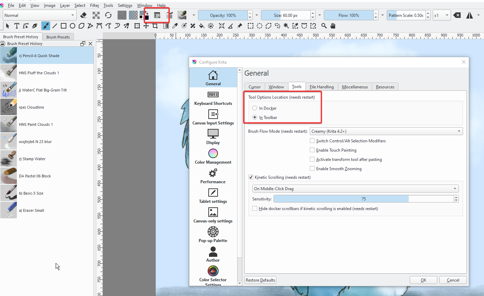Enable Touch Painting checkbox
The width and height of the screenshot is (484, 296).
coord(312,150)
